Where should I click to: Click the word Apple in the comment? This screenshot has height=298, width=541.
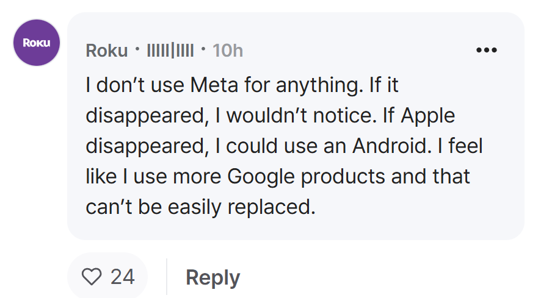(428, 116)
